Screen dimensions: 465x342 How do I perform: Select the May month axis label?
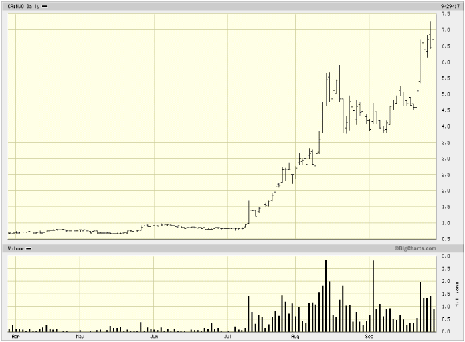tap(80, 337)
